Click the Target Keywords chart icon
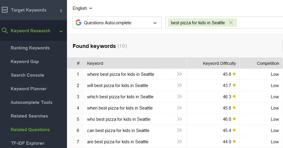This screenshot has width=283, height=148. click(5, 10)
